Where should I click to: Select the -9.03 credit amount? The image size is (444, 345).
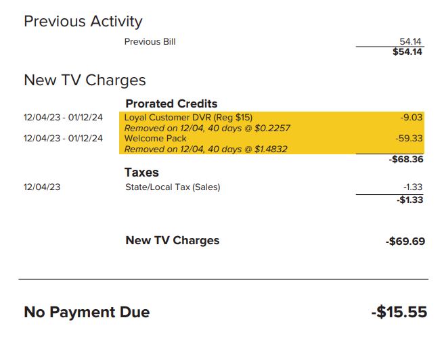412,117
